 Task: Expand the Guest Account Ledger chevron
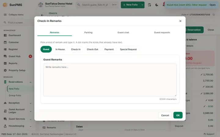31,111
